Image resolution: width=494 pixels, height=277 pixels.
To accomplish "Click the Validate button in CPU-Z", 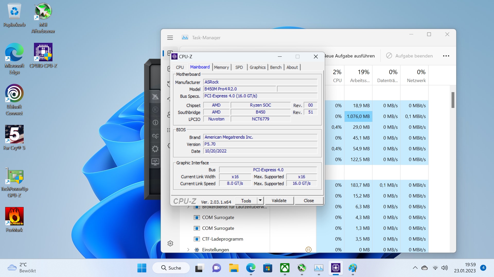I will coord(279,201).
